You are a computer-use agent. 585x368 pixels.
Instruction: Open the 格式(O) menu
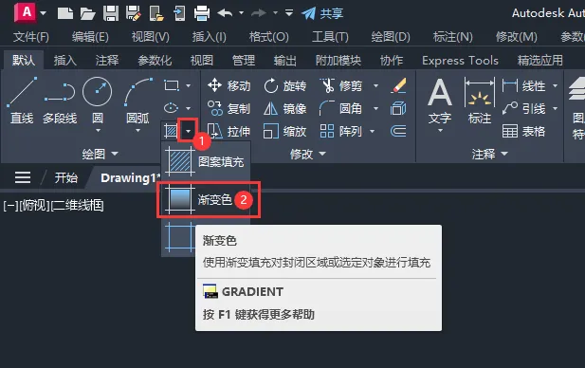[x=269, y=37]
